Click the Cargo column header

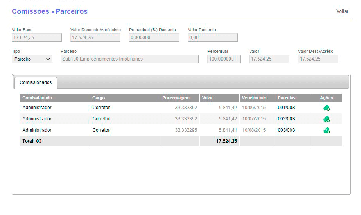(x=99, y=98)
